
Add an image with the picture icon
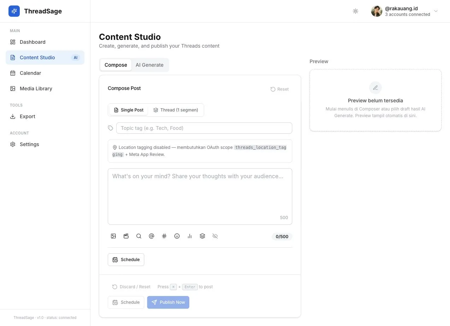point(113,236)
